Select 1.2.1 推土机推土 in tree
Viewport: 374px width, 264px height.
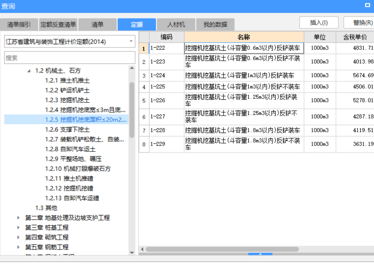click(68, 80)
